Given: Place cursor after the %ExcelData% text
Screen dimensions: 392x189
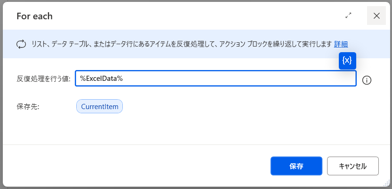Looking at the screenshot, I should click(123, 79).
